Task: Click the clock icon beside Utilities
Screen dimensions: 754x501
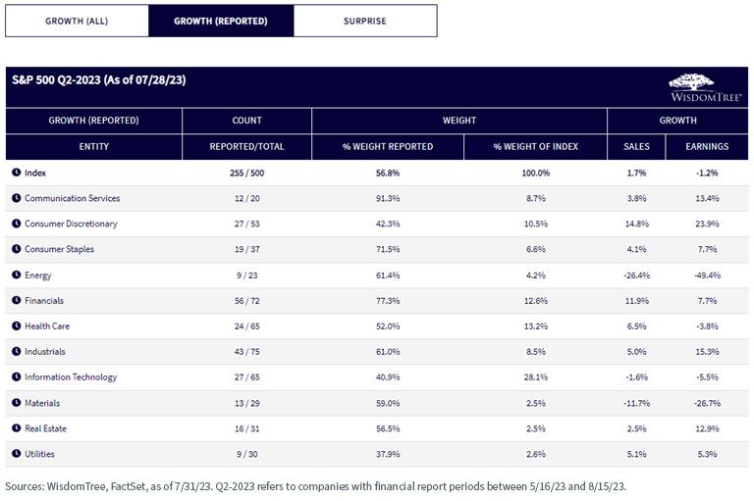Action: coord(17,453)
